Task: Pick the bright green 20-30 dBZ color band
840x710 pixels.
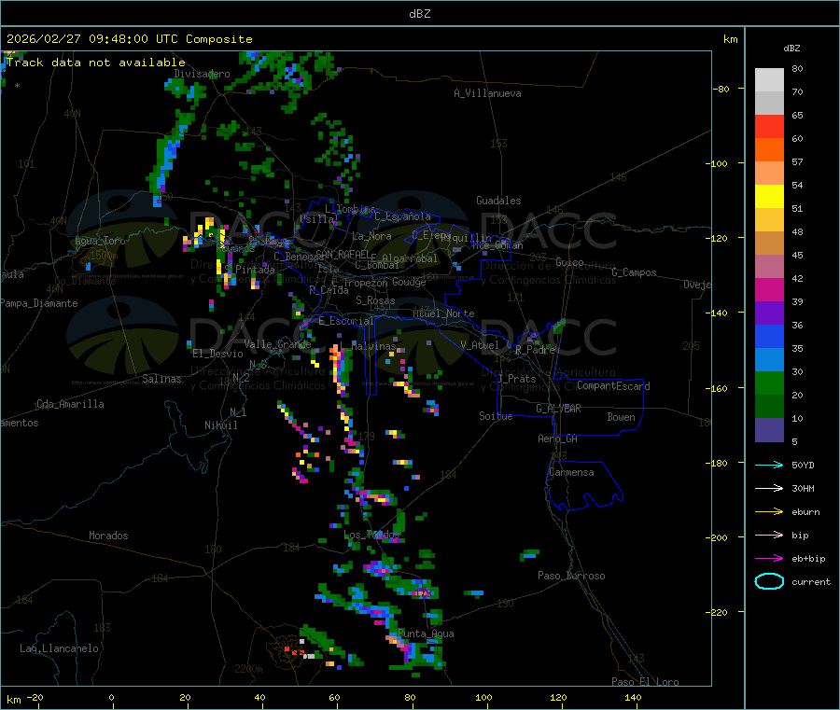Action: point(769,383)
